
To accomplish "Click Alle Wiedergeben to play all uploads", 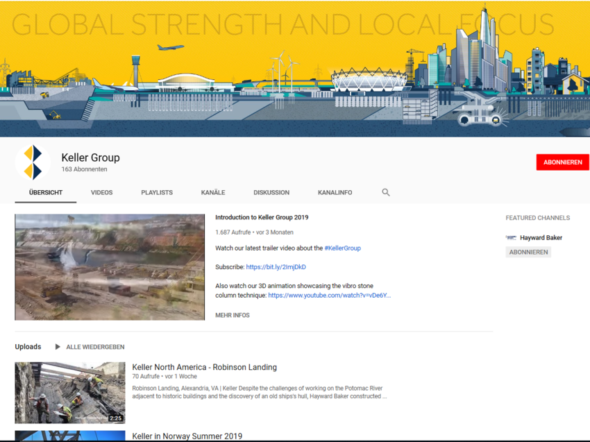I will coord(95,347).
